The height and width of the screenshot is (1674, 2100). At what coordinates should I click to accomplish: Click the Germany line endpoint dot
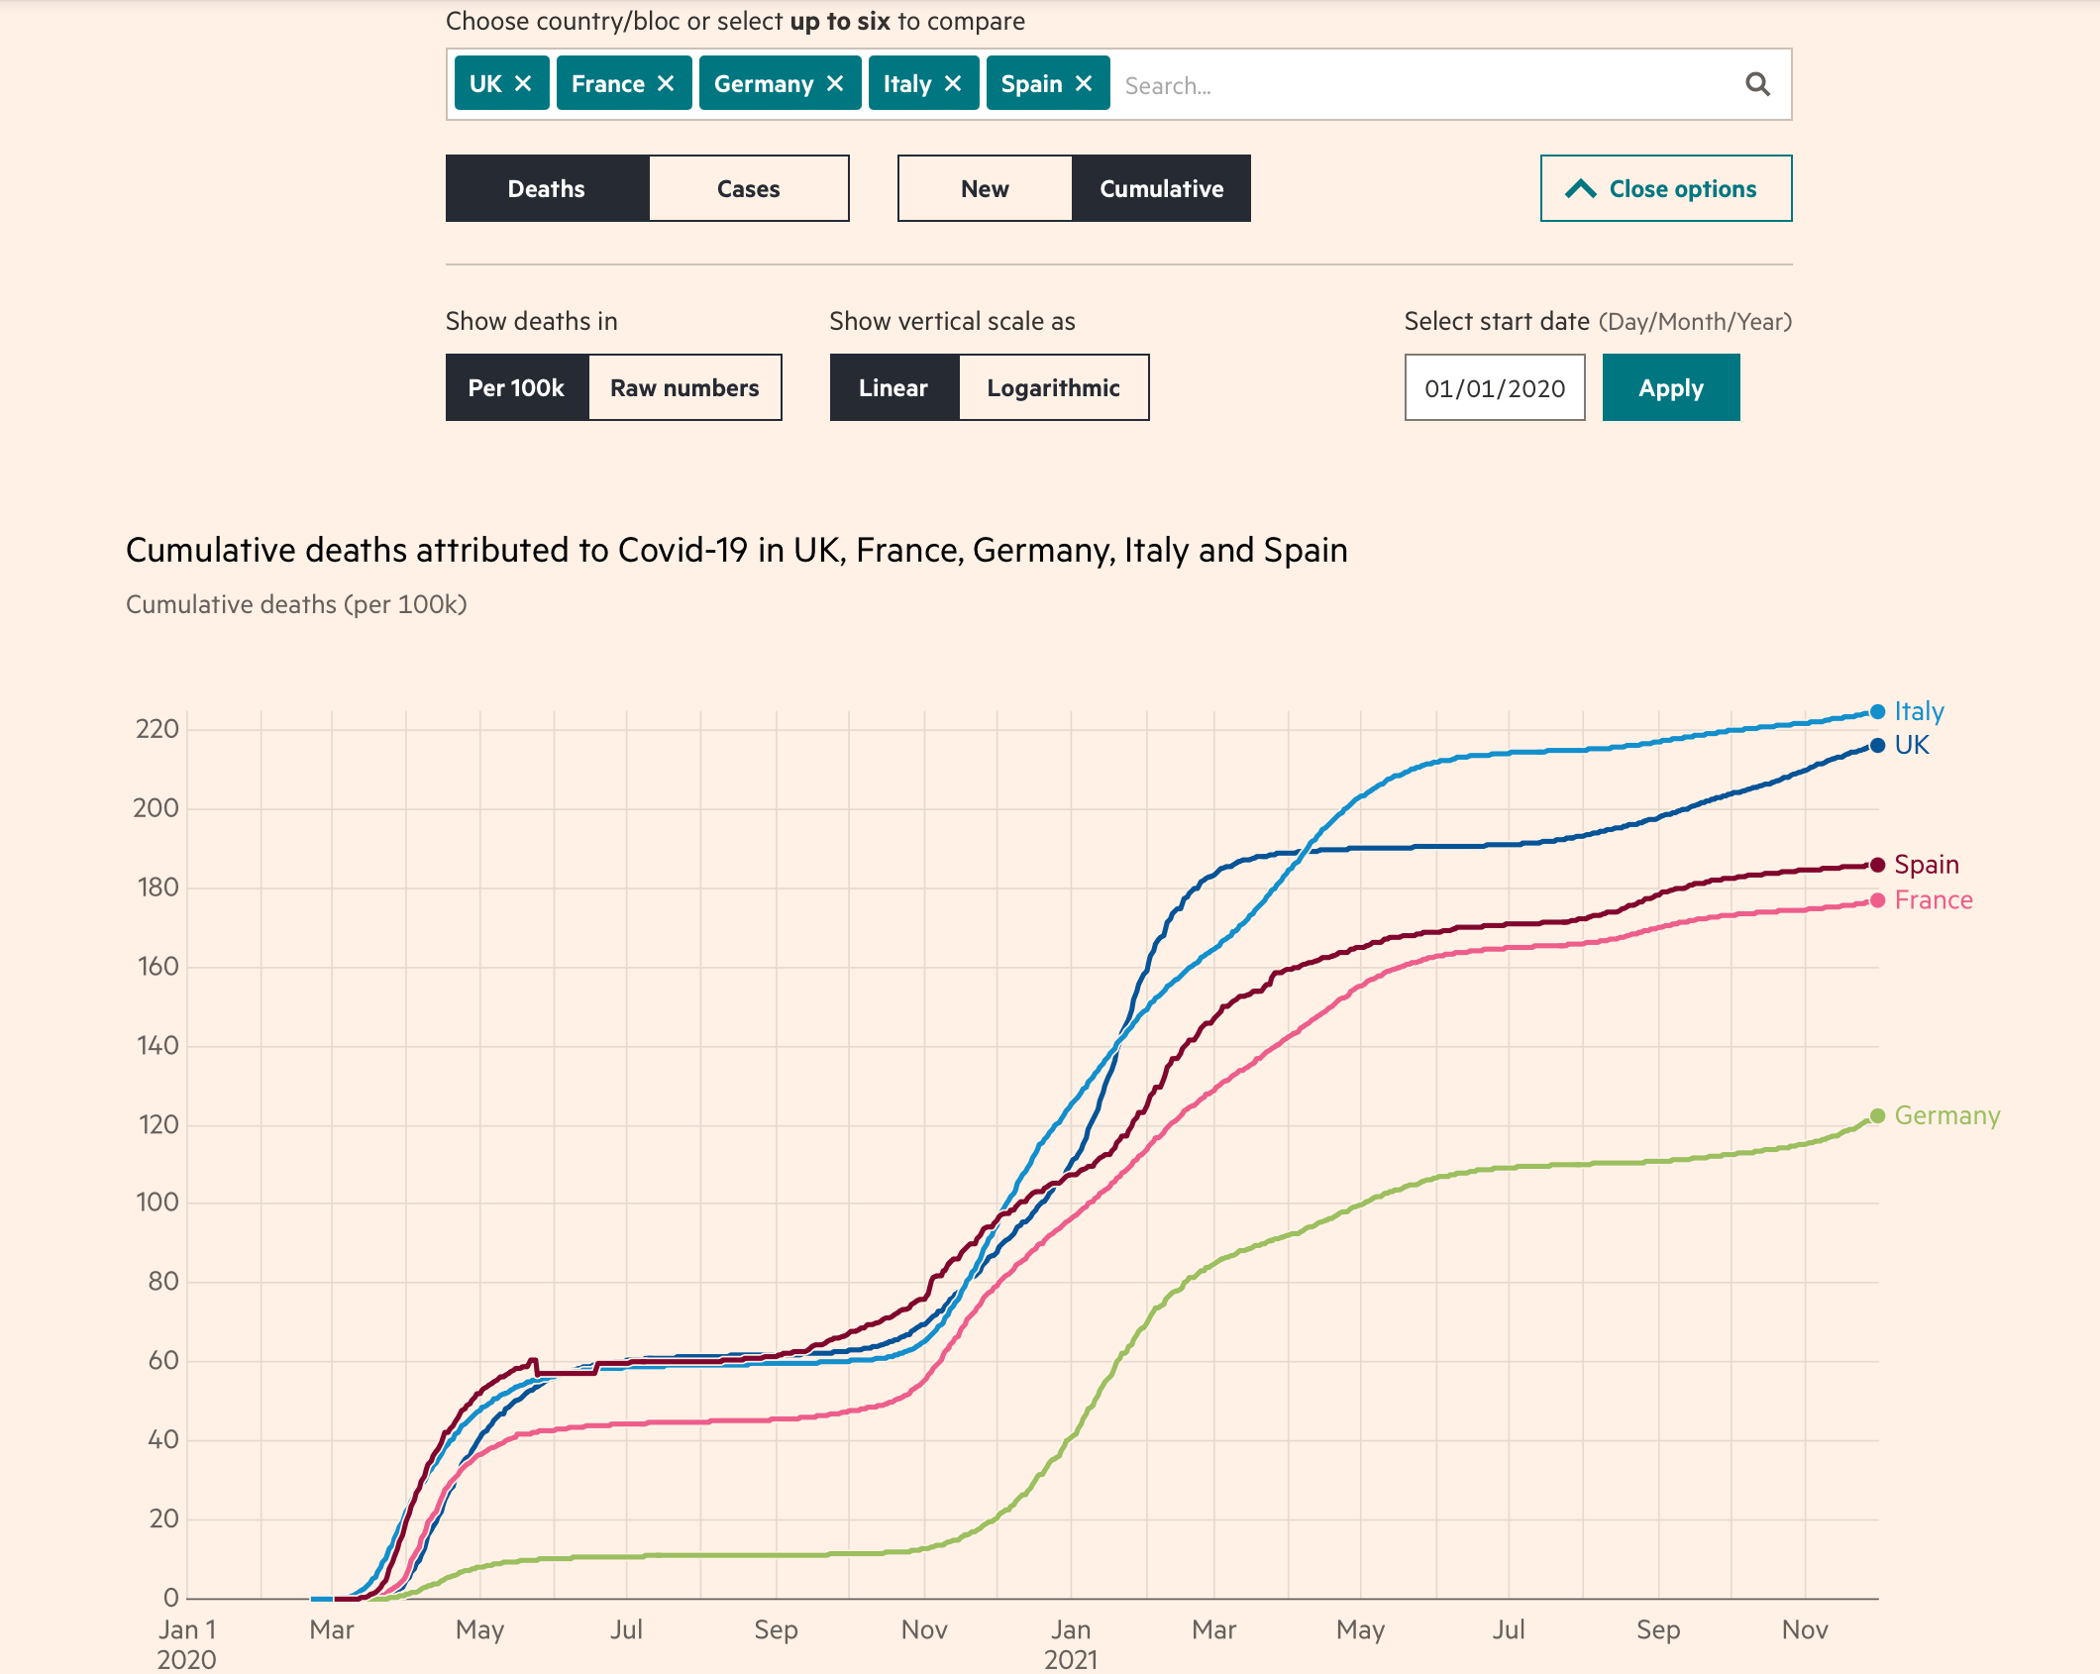tap(1877, 1115)
